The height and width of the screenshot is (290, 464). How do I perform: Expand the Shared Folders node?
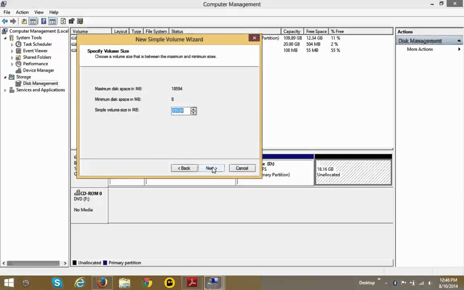tap(12, 58)
